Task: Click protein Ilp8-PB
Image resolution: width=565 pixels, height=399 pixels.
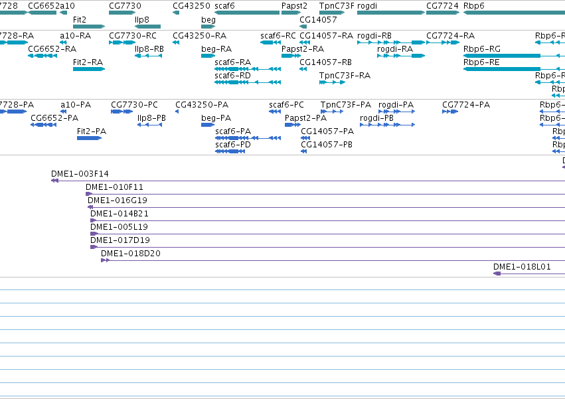Action: coord(150,125)
